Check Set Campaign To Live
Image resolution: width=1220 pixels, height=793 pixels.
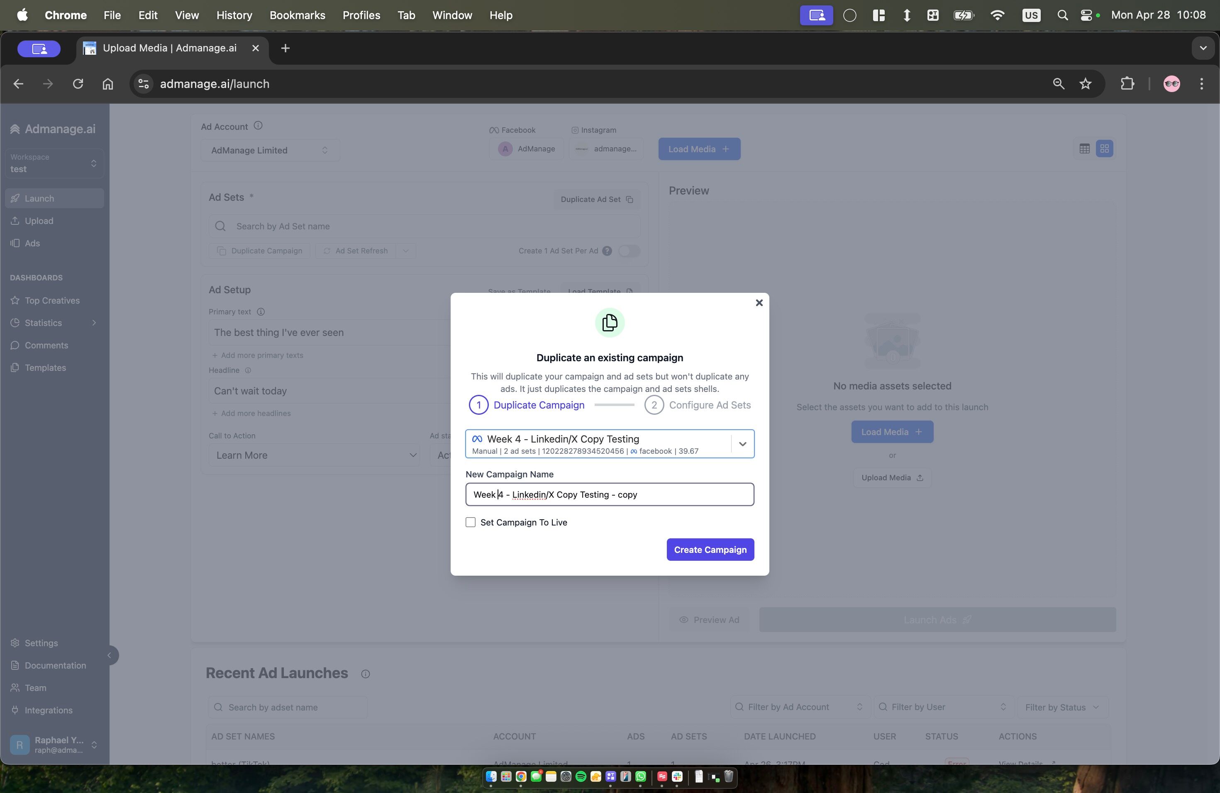click(471, 522)
